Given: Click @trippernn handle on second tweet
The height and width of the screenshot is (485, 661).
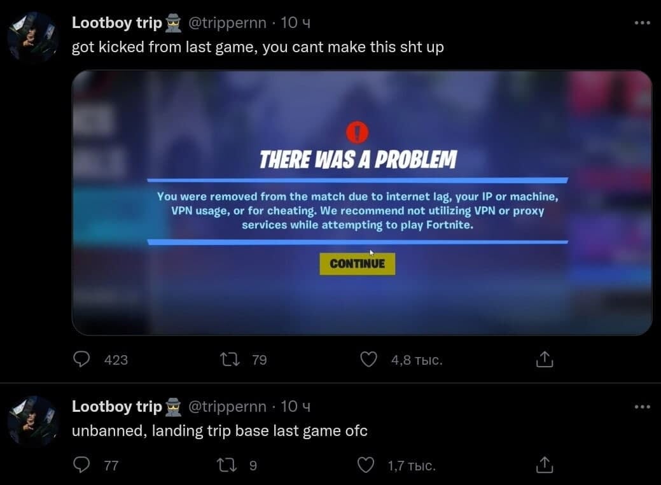Looking at the screenshot, I should coord(227,407).
